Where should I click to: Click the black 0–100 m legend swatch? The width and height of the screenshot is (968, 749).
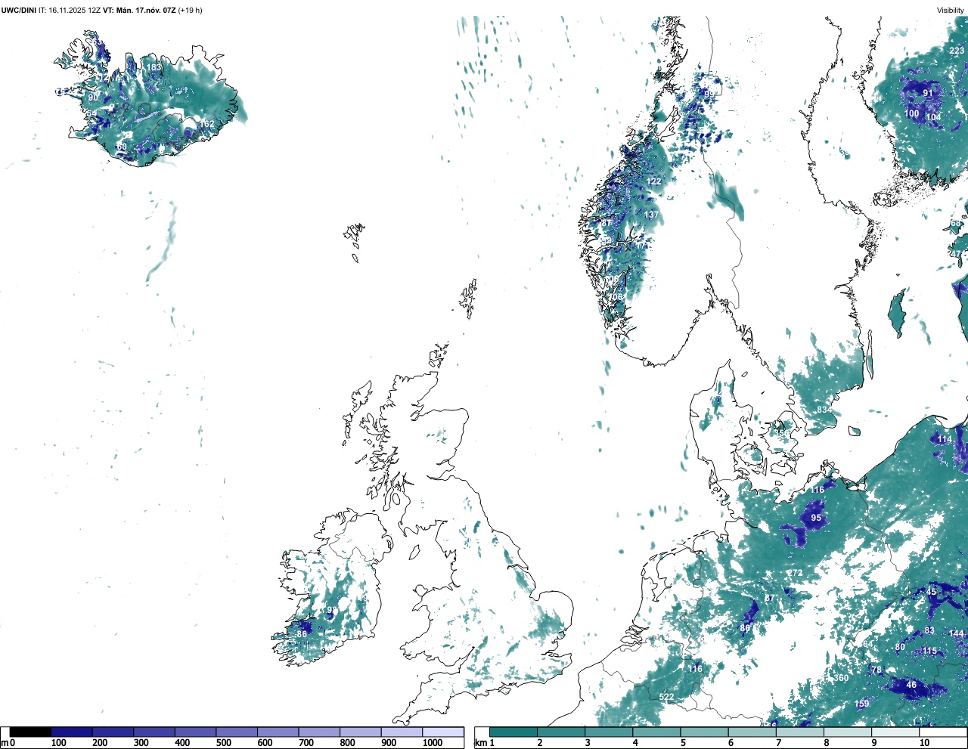(31, 732)
